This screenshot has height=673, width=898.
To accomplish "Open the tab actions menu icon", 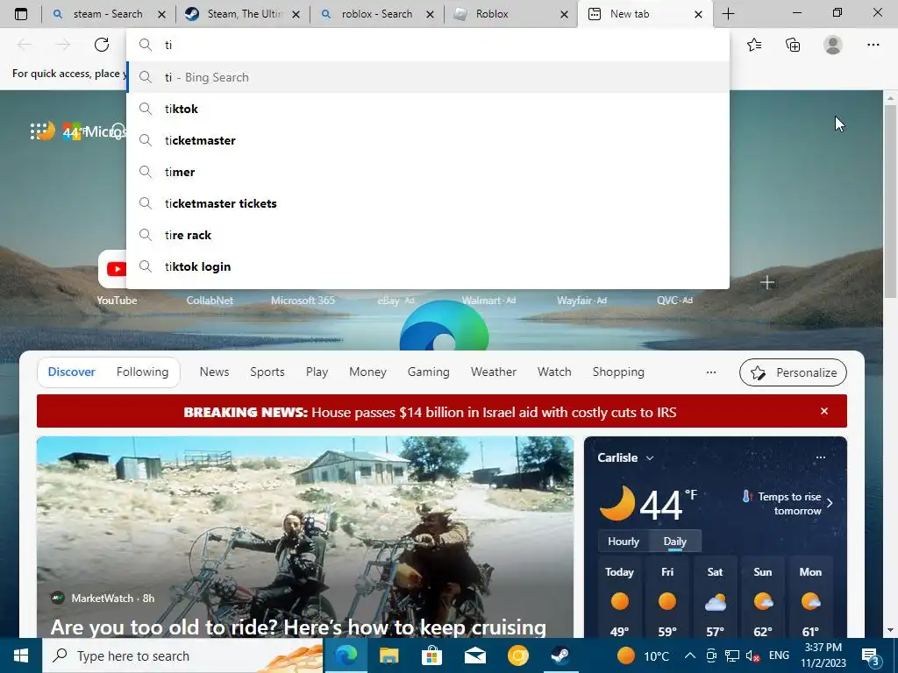I will [x=21, y=14].
